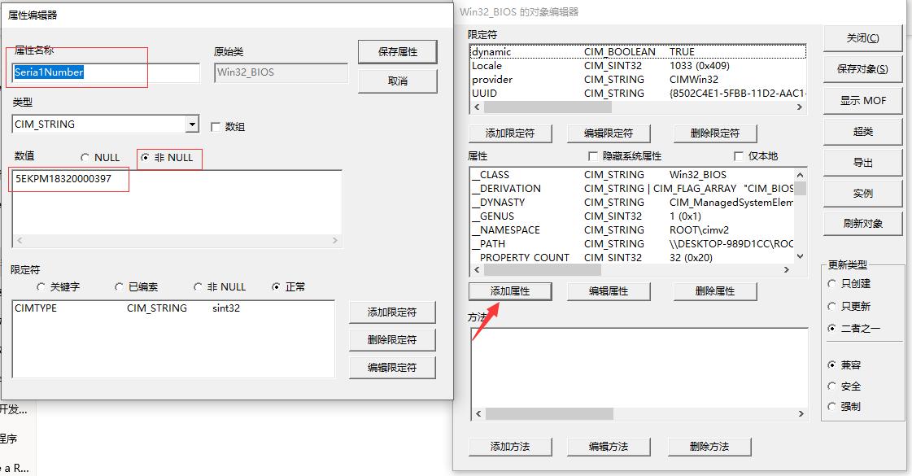912x476 pixels.
Task: Click 刷新对象 to refresh the object
Action: pos(863,223)
